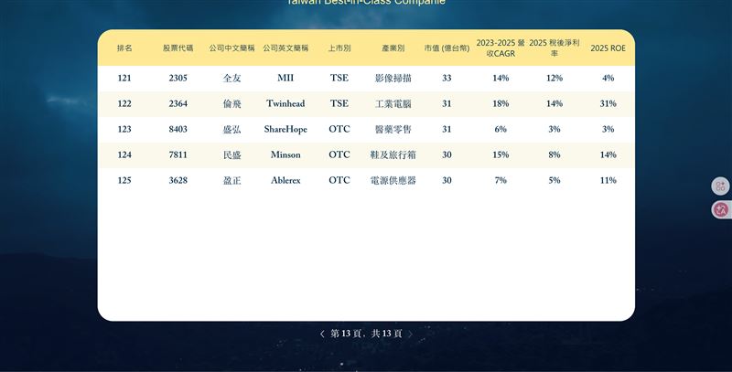Click ROE value 4% in MII row

(608, 78)
